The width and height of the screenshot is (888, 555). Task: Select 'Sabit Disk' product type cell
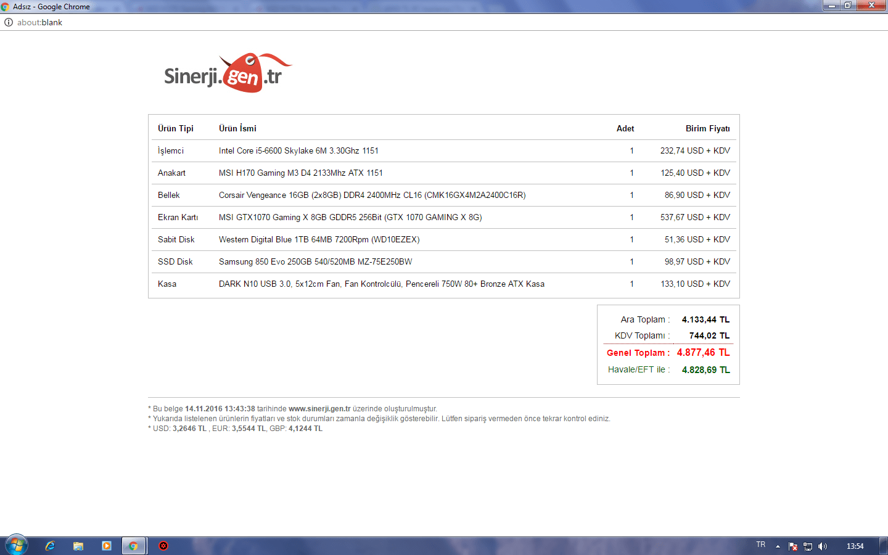point(176,239)
